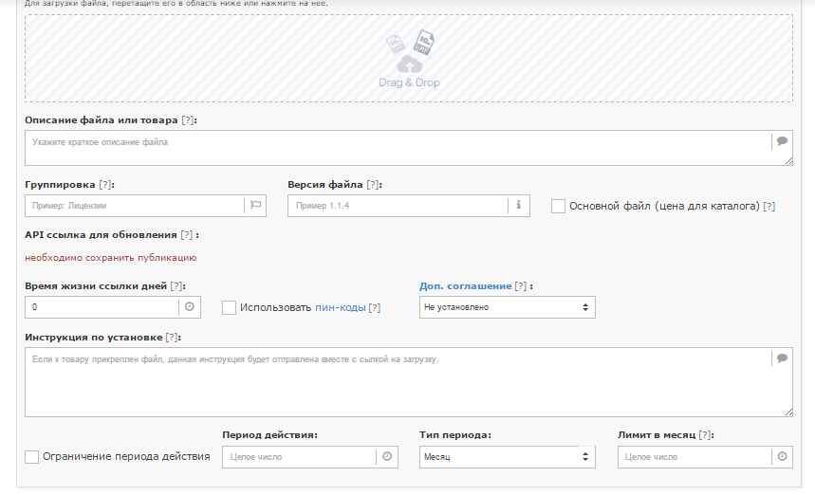This screenshot has height=495, width=815.
Task: Focus the Описание файла или товара textarea
Action: click(x=398, y=148)
